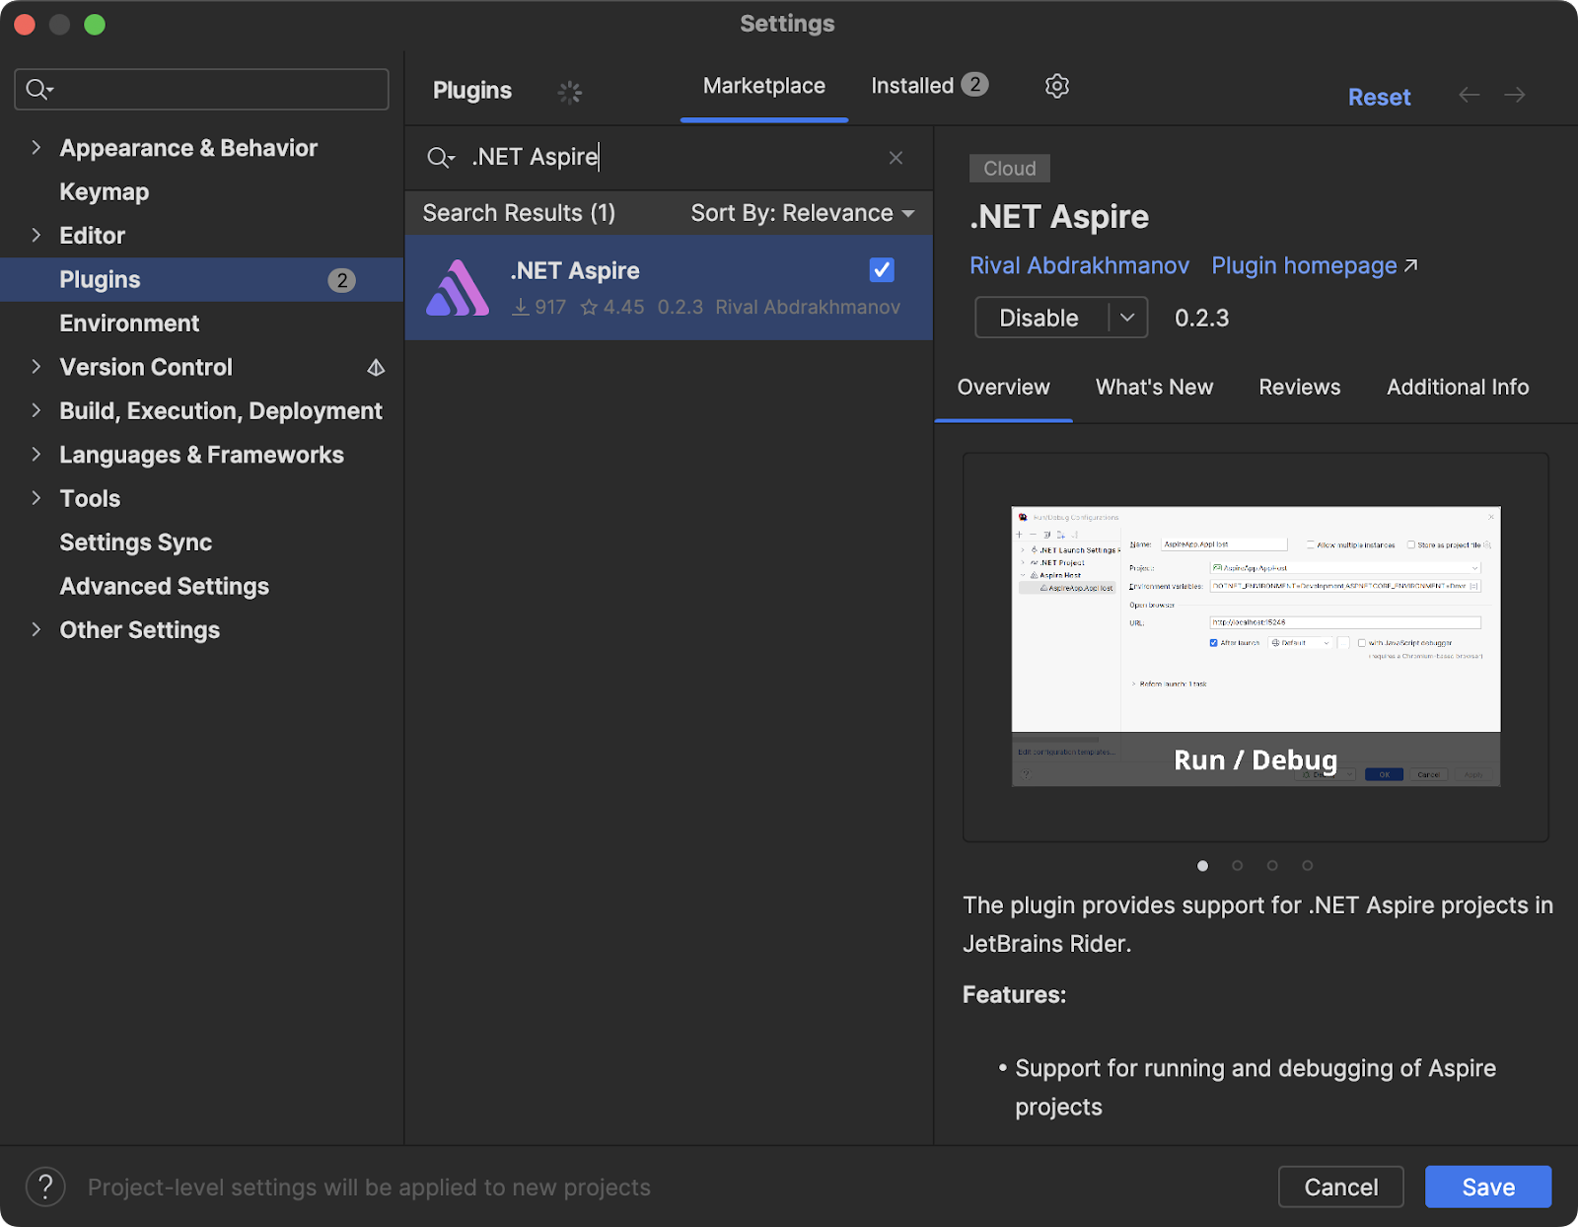The height and width of the screenshot is (1227, 1578).
Task: Expand the Tools section
Action: 36,498
